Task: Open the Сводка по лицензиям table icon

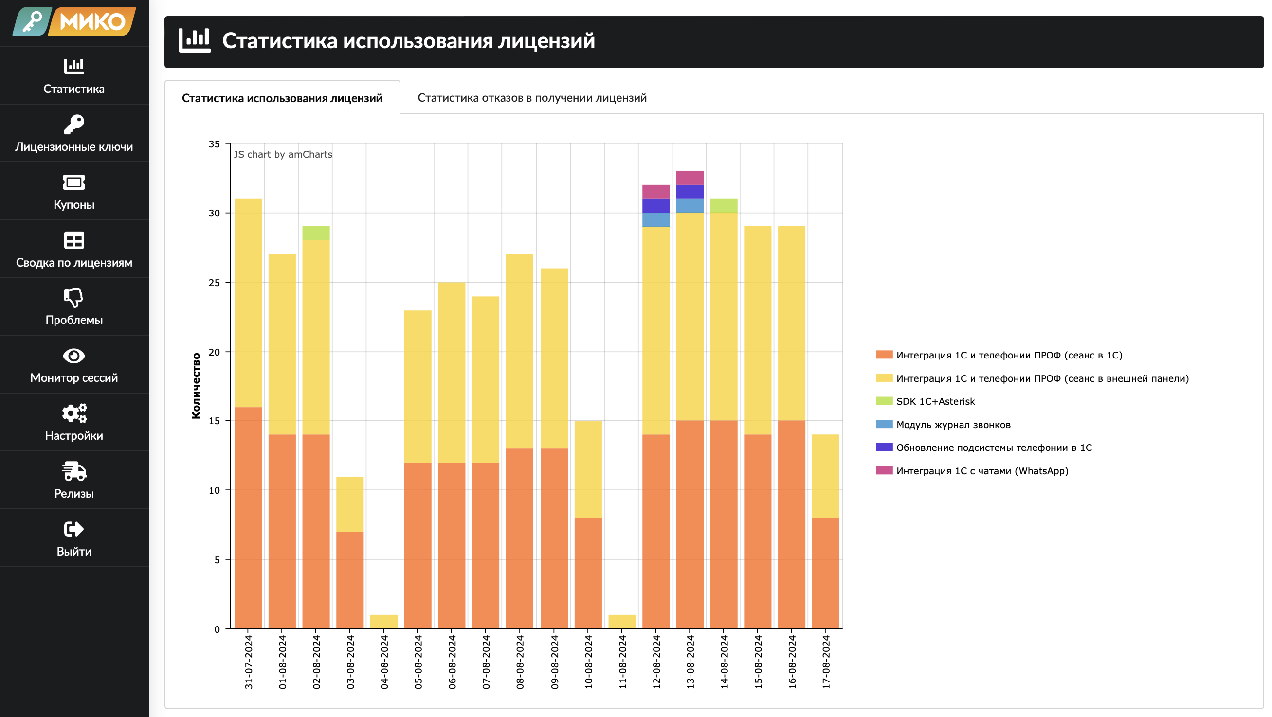Action: 74,240
